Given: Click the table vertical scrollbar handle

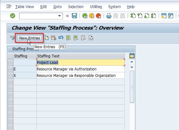Looking at the screenshot, I should (x=132, y=87).
